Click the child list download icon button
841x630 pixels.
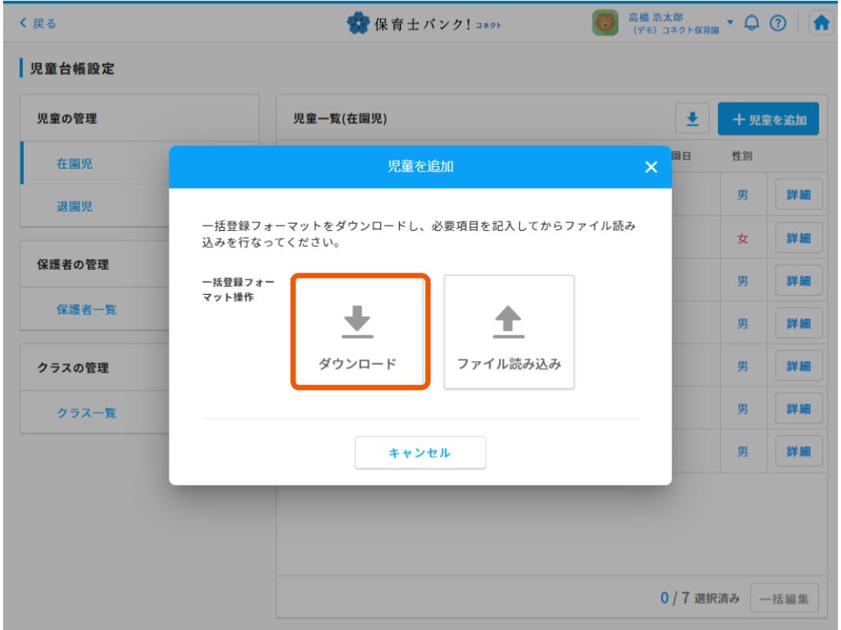[694, 119]
